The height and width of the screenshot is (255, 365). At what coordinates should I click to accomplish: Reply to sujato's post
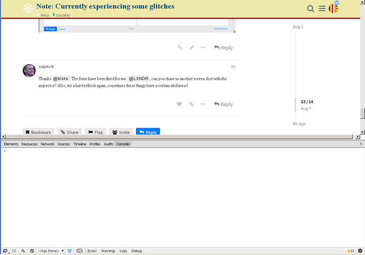coord(223,105)
